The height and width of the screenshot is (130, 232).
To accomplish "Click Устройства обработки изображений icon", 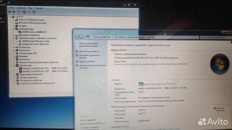I will 18,83.
